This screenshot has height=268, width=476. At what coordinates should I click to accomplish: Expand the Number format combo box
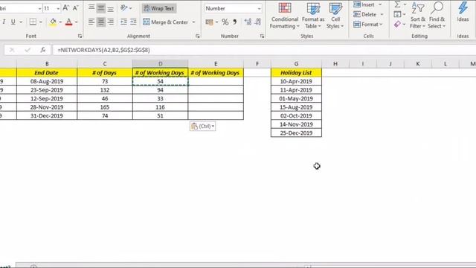[x=259, y=8]
